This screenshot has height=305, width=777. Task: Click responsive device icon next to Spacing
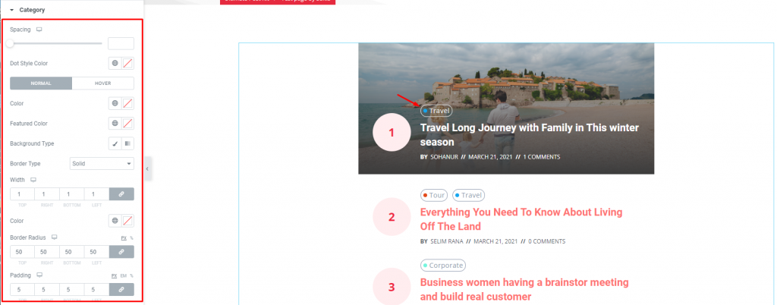coord(39,30)
